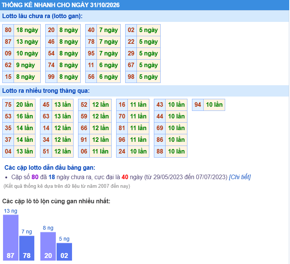The width and height of the screenshot is (290, 264).
Task: Select lotto gan number 62
Action: [x=8, y=65]
